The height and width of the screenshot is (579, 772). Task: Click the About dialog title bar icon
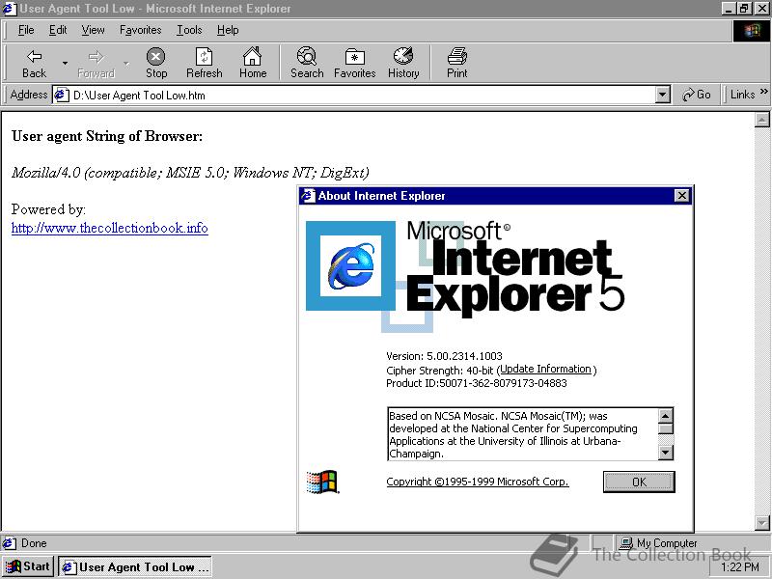click(x=308, y=196)
